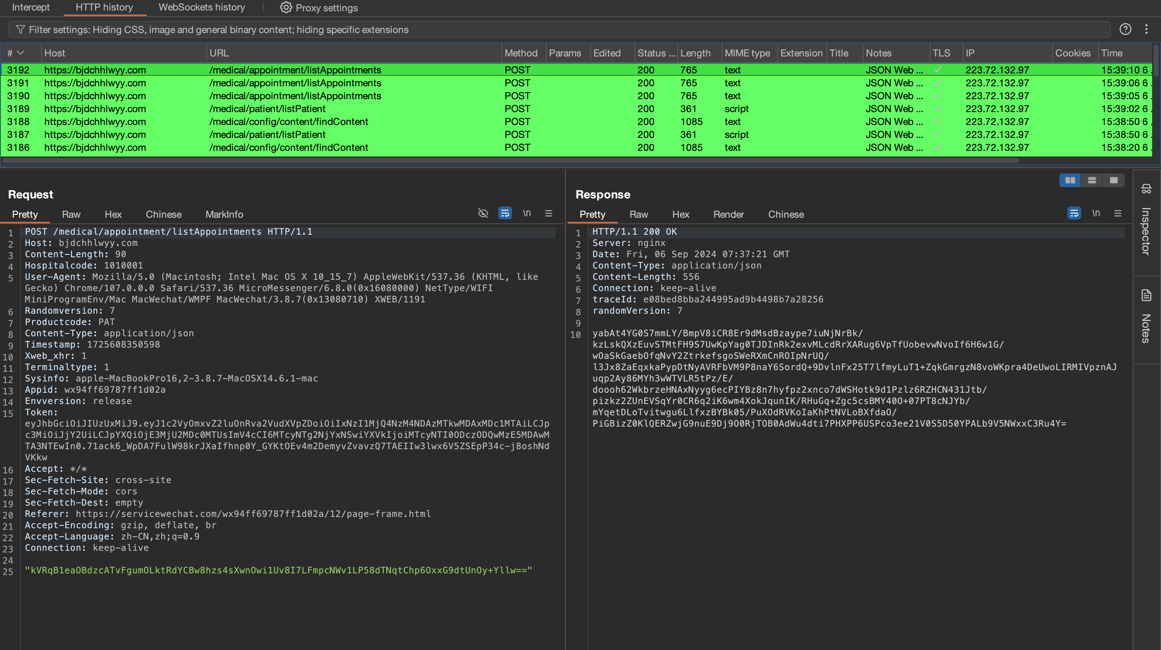Select row 3189 listPatient request
Screen dimensions: 1161x650
[x=576, y=108]
